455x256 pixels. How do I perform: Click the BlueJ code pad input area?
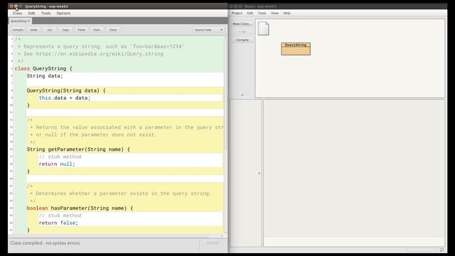(x=354, y=242)
